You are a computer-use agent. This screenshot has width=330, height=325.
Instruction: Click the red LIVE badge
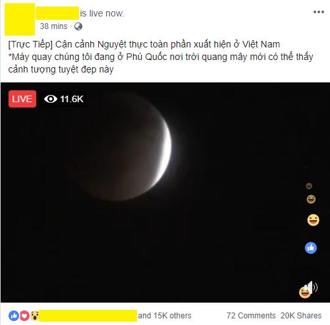pos(22,99)
